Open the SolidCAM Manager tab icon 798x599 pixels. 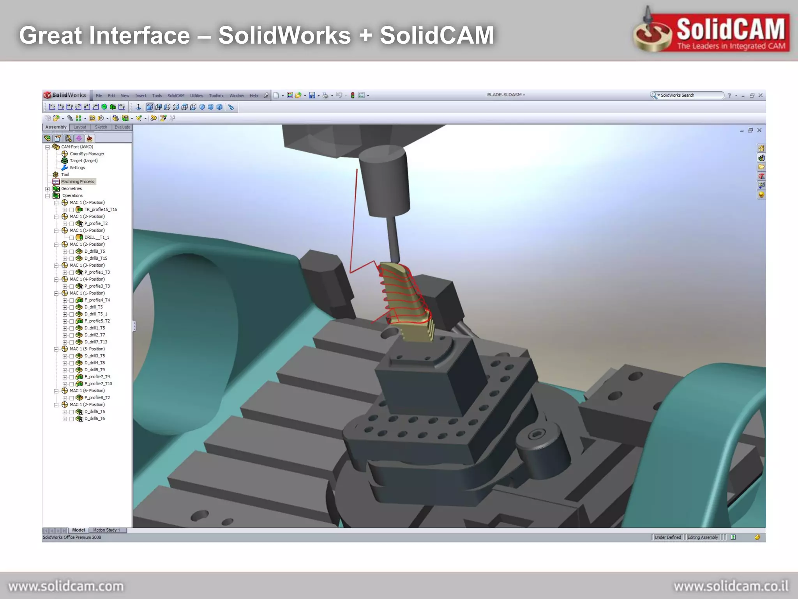pyautogui.click(x=90, y=138)
